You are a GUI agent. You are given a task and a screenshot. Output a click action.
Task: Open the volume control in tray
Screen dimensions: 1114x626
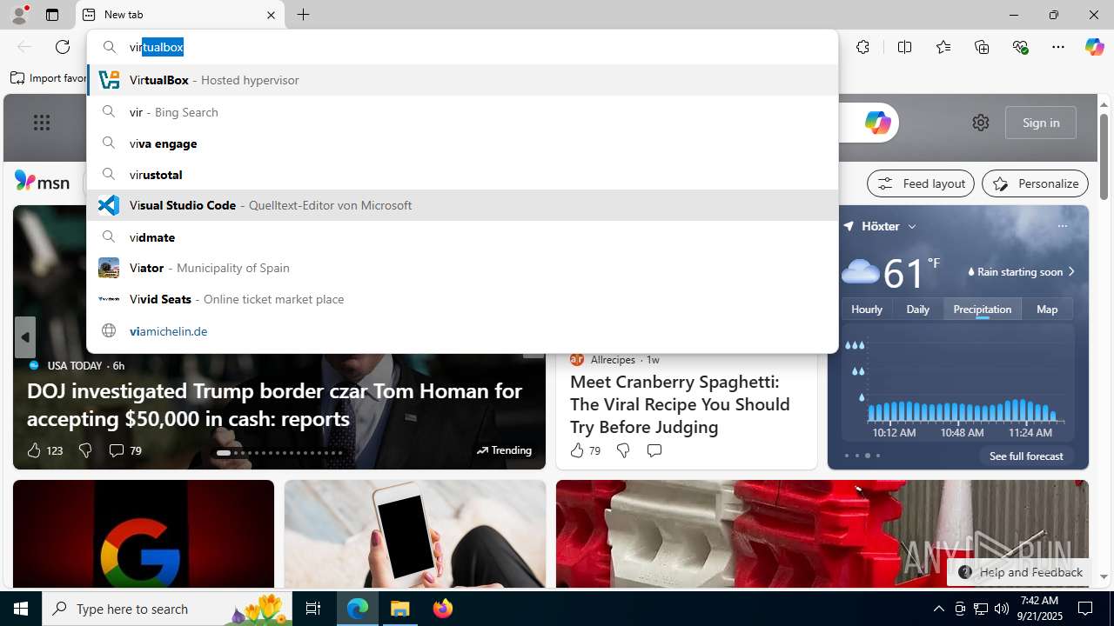coord(1001,609)
